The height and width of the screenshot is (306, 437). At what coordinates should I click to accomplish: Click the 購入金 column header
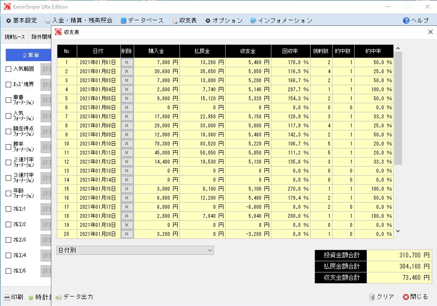157,51
